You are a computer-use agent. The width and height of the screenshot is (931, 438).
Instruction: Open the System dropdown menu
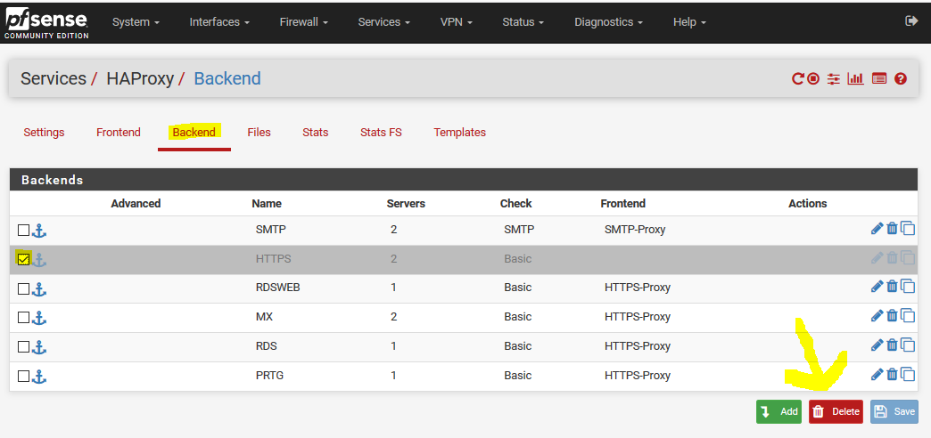[136, 22]
